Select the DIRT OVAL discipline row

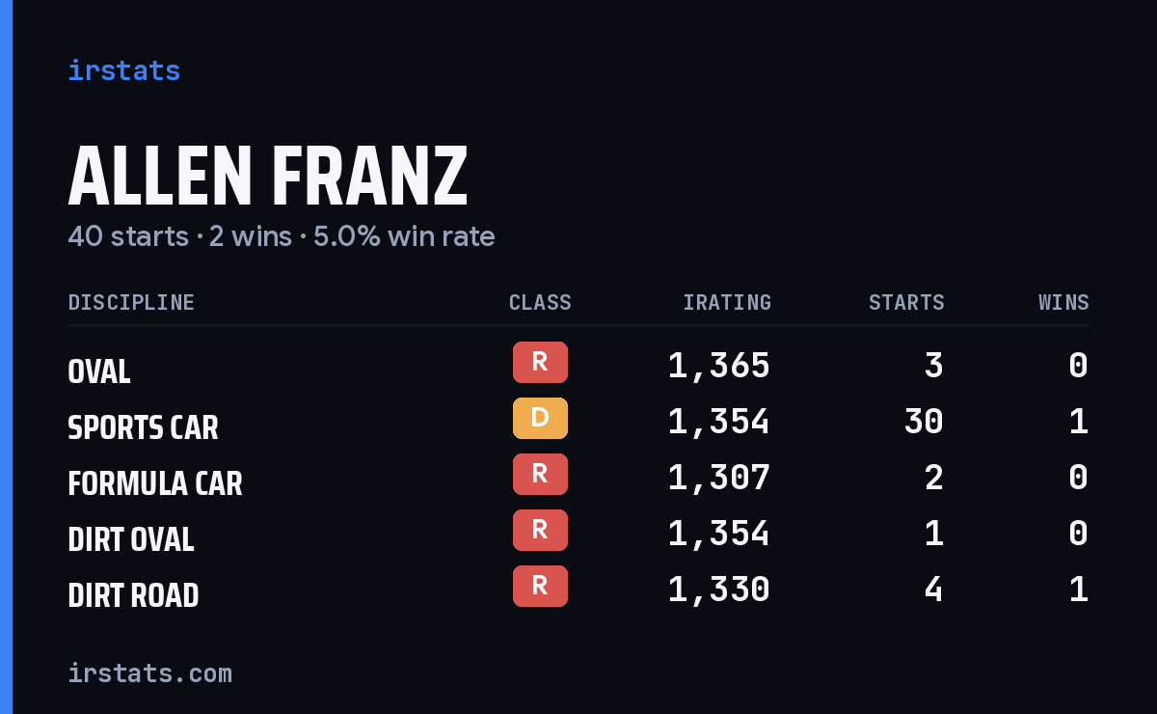click(x=578, y=534)
